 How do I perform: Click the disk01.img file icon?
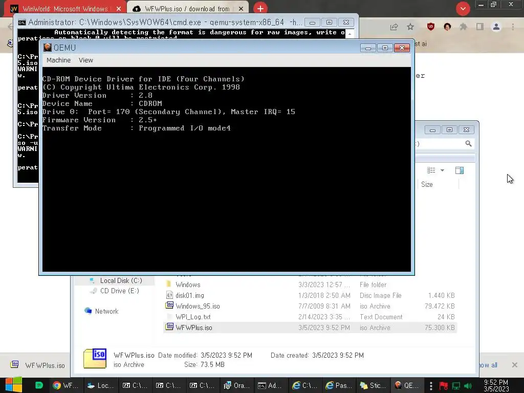(169, 295)
